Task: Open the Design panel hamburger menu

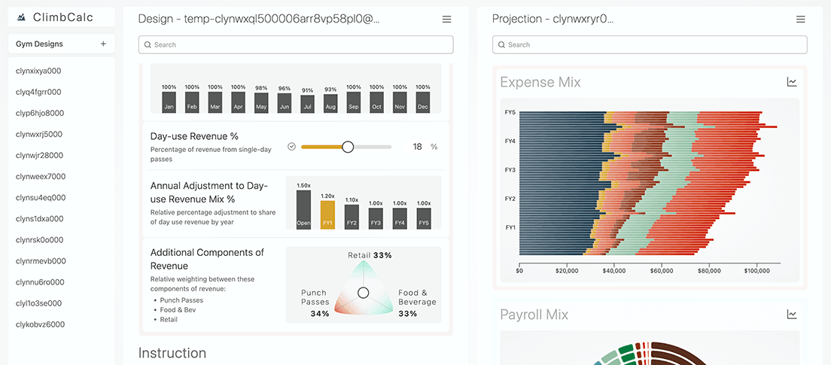Action: click(x=446, y=20)
